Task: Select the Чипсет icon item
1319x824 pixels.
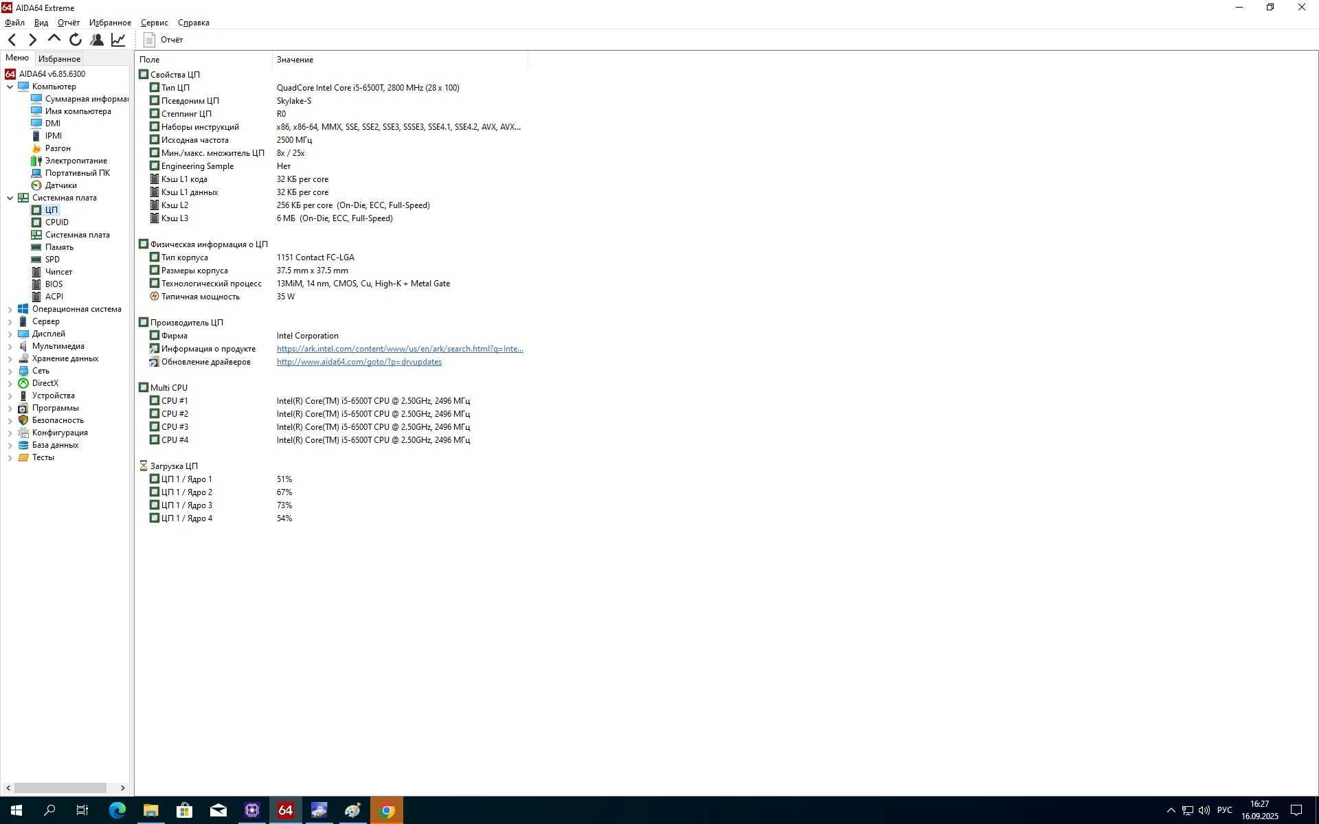Action: [52, 272]
